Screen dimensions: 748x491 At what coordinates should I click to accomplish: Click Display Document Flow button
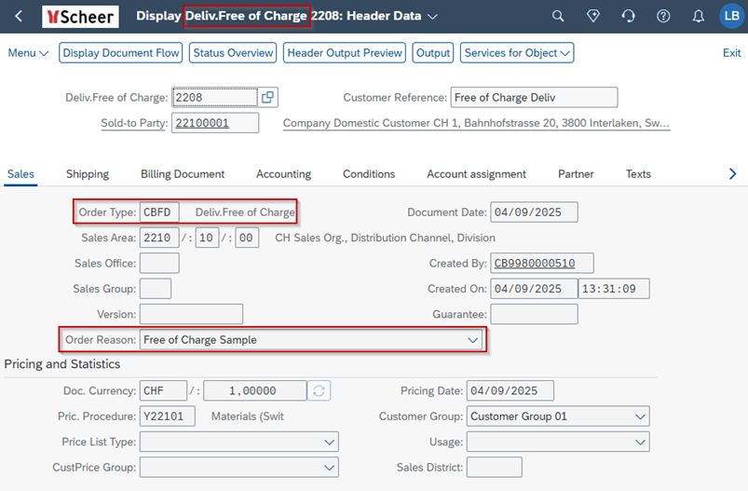pos(121,53)
